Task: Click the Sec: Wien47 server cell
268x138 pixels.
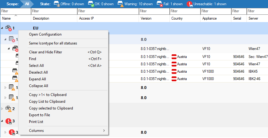Action: [258, 57]
